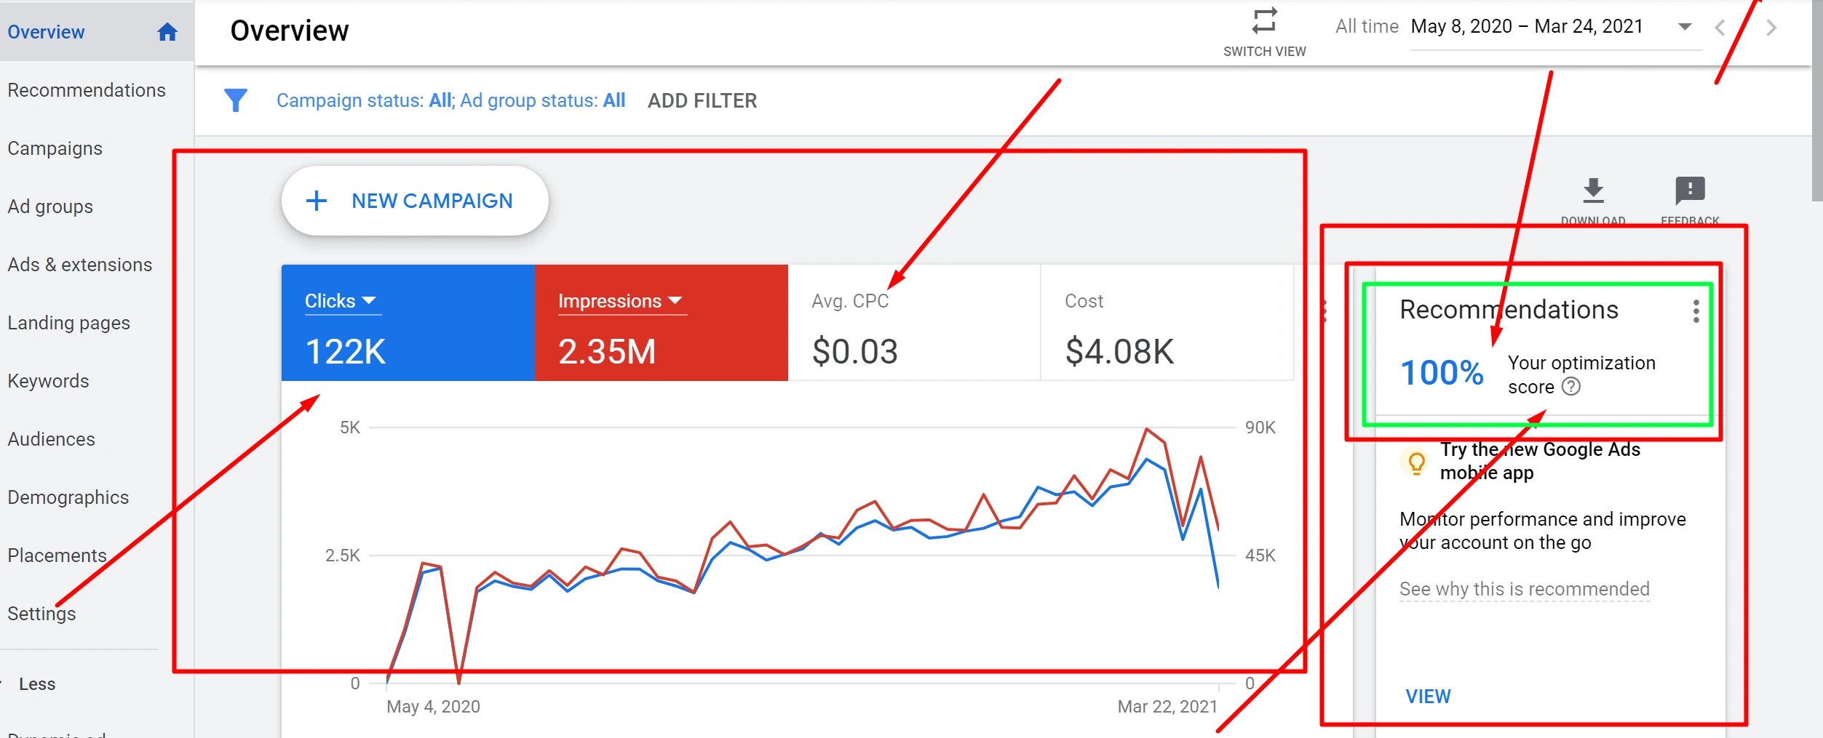Click the NEW CAMPAIGN button
Screen dimensions: 1823x738
coord(415,201)
